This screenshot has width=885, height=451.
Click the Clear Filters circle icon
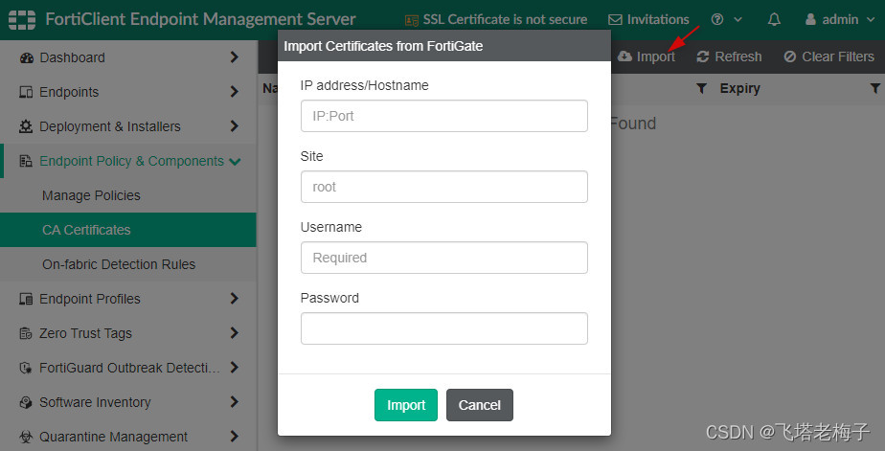tap(790, 56)
